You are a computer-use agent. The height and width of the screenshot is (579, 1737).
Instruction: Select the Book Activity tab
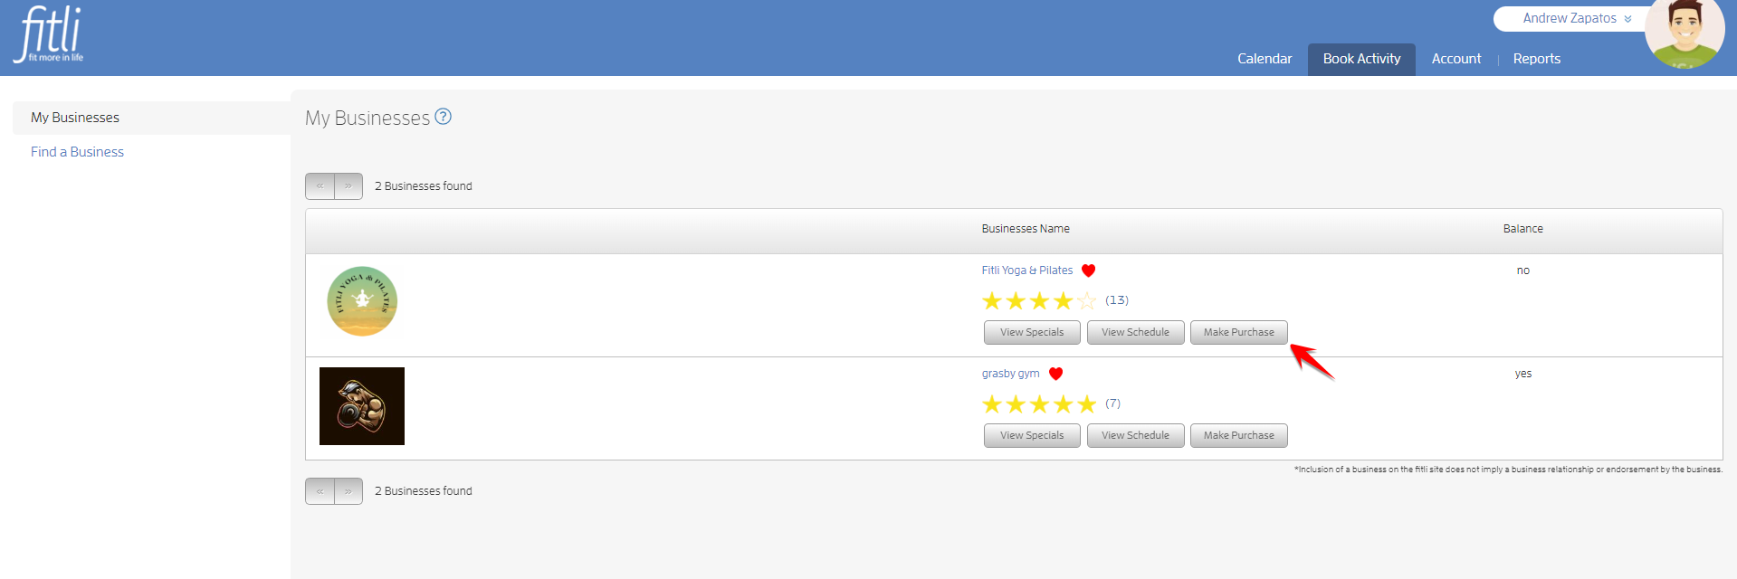pyautogui.click(x=1361, y=59)
